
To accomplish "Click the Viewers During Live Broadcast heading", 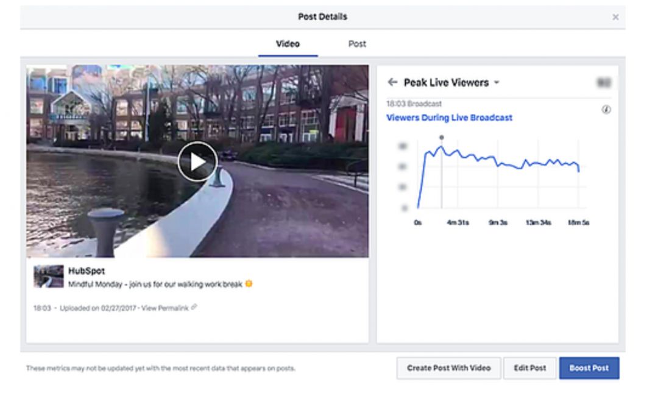I will pos(449,118).
